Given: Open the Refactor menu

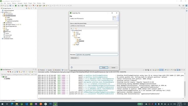Looking at the screenshot, I should pos(14,3).
